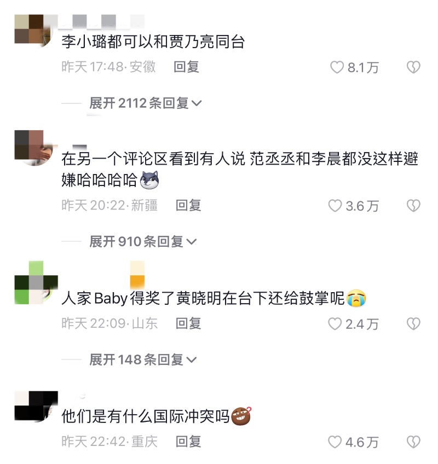The image size is (438, 464).
Task: Reply to the Baby 得奖 comment
Action: (188, 323)
